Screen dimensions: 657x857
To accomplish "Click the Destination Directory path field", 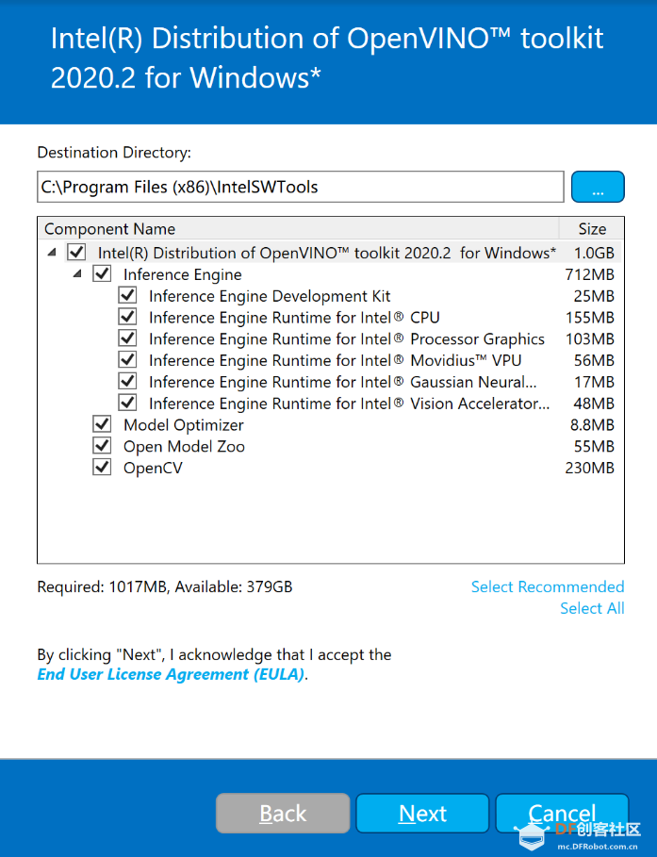I will click(300, 187).
